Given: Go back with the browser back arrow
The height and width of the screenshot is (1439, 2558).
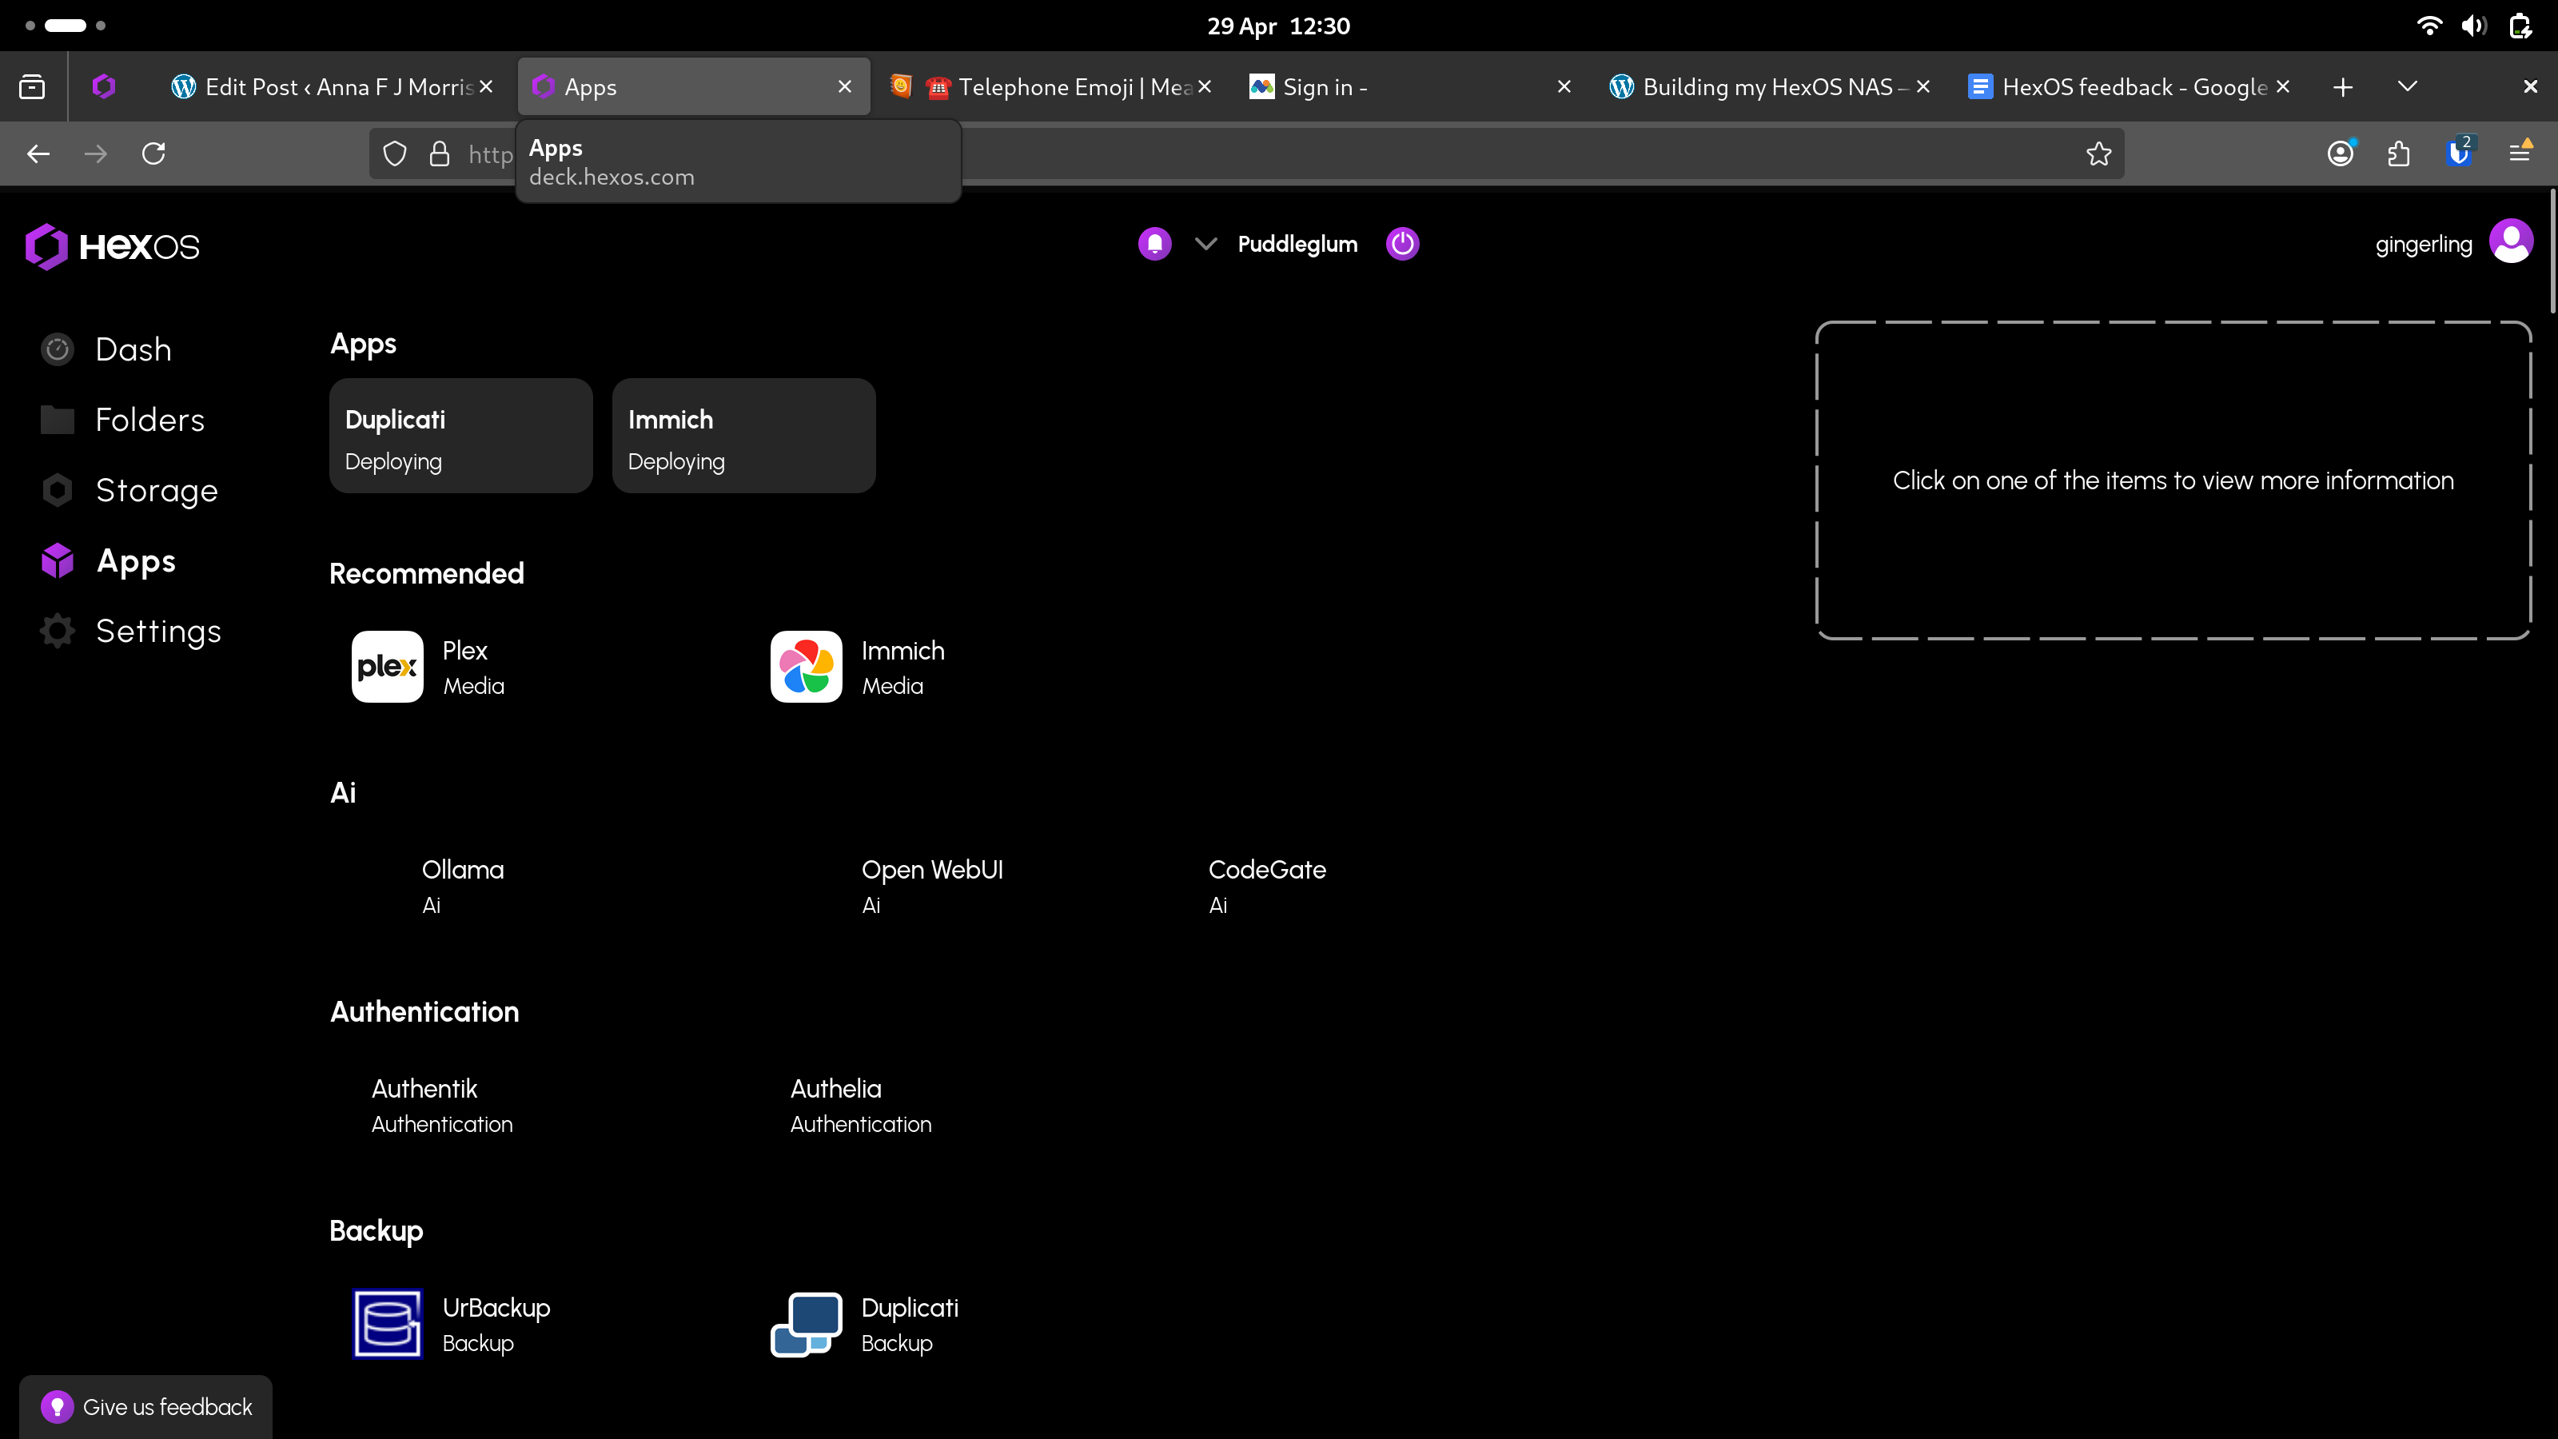Looking at the screenshot, I should 38,154.
